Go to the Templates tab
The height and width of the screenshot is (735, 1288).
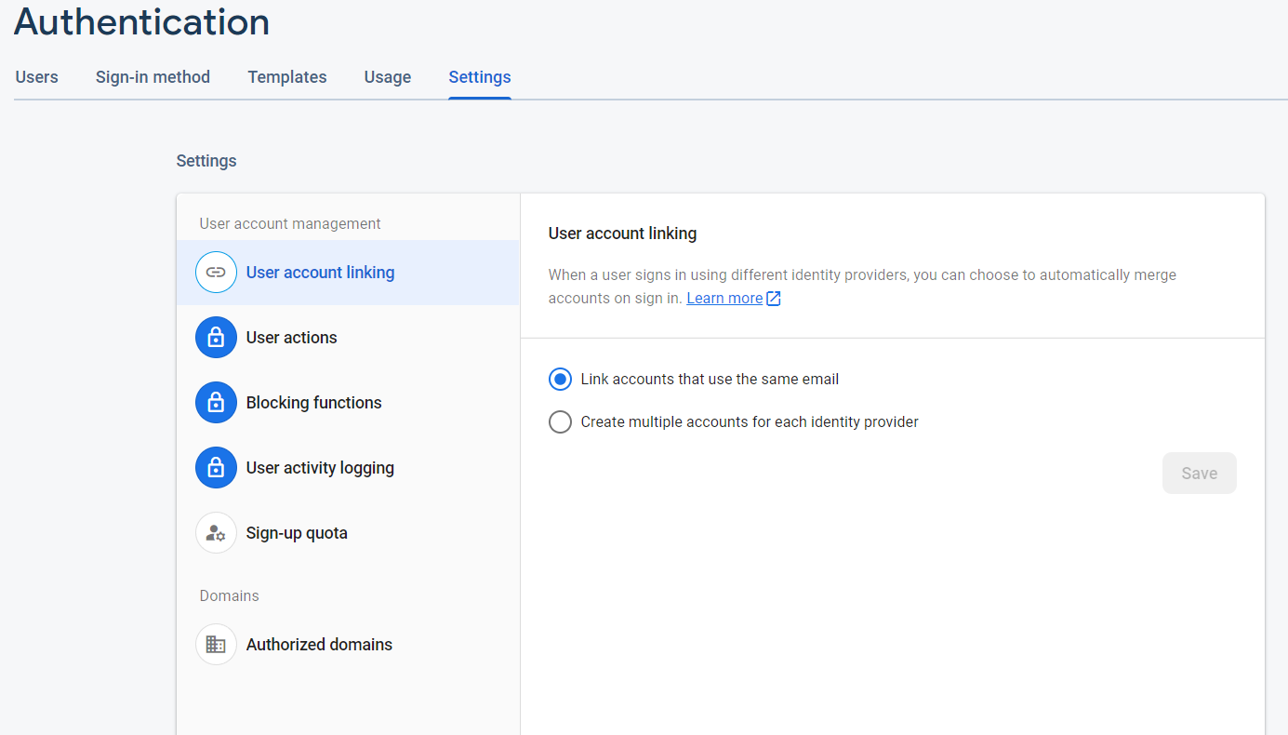[287, 77]
